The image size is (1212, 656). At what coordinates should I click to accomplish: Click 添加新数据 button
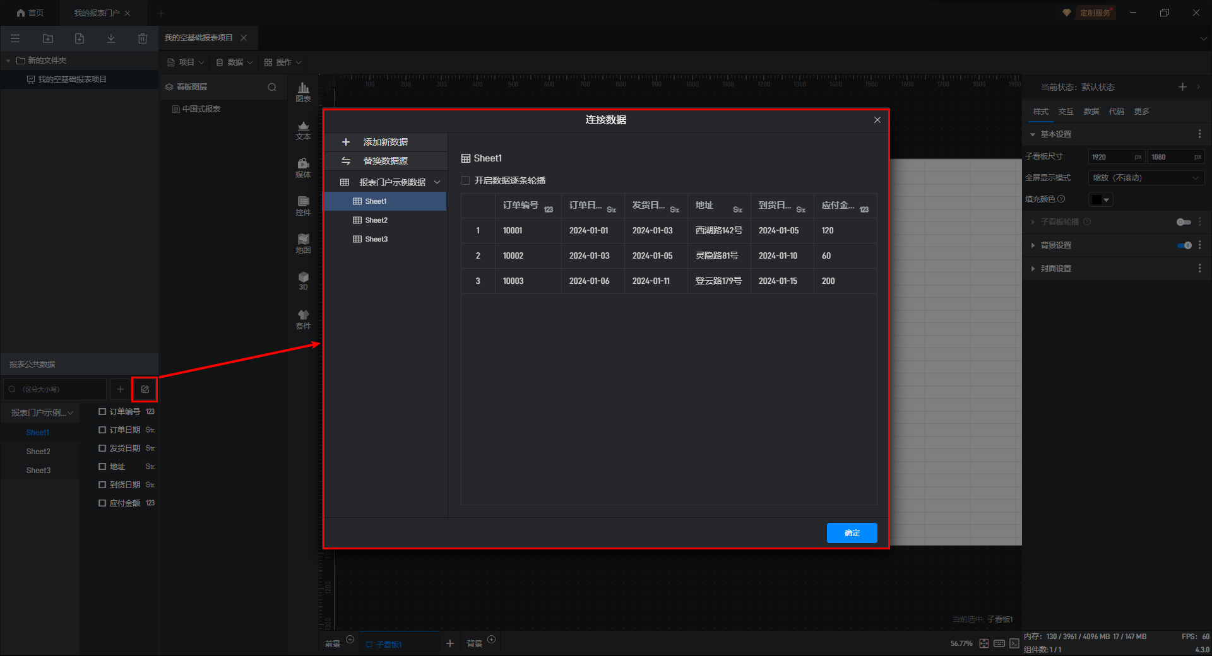(385, 142)
